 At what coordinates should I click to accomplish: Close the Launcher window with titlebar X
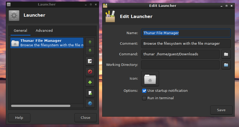coord(96,5)
